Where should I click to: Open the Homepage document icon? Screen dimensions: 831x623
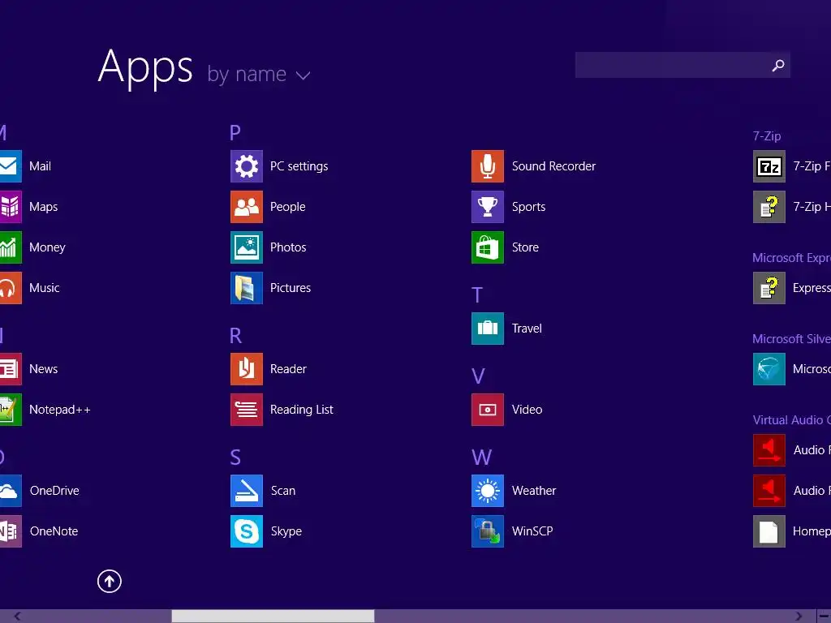coord(769,531)
